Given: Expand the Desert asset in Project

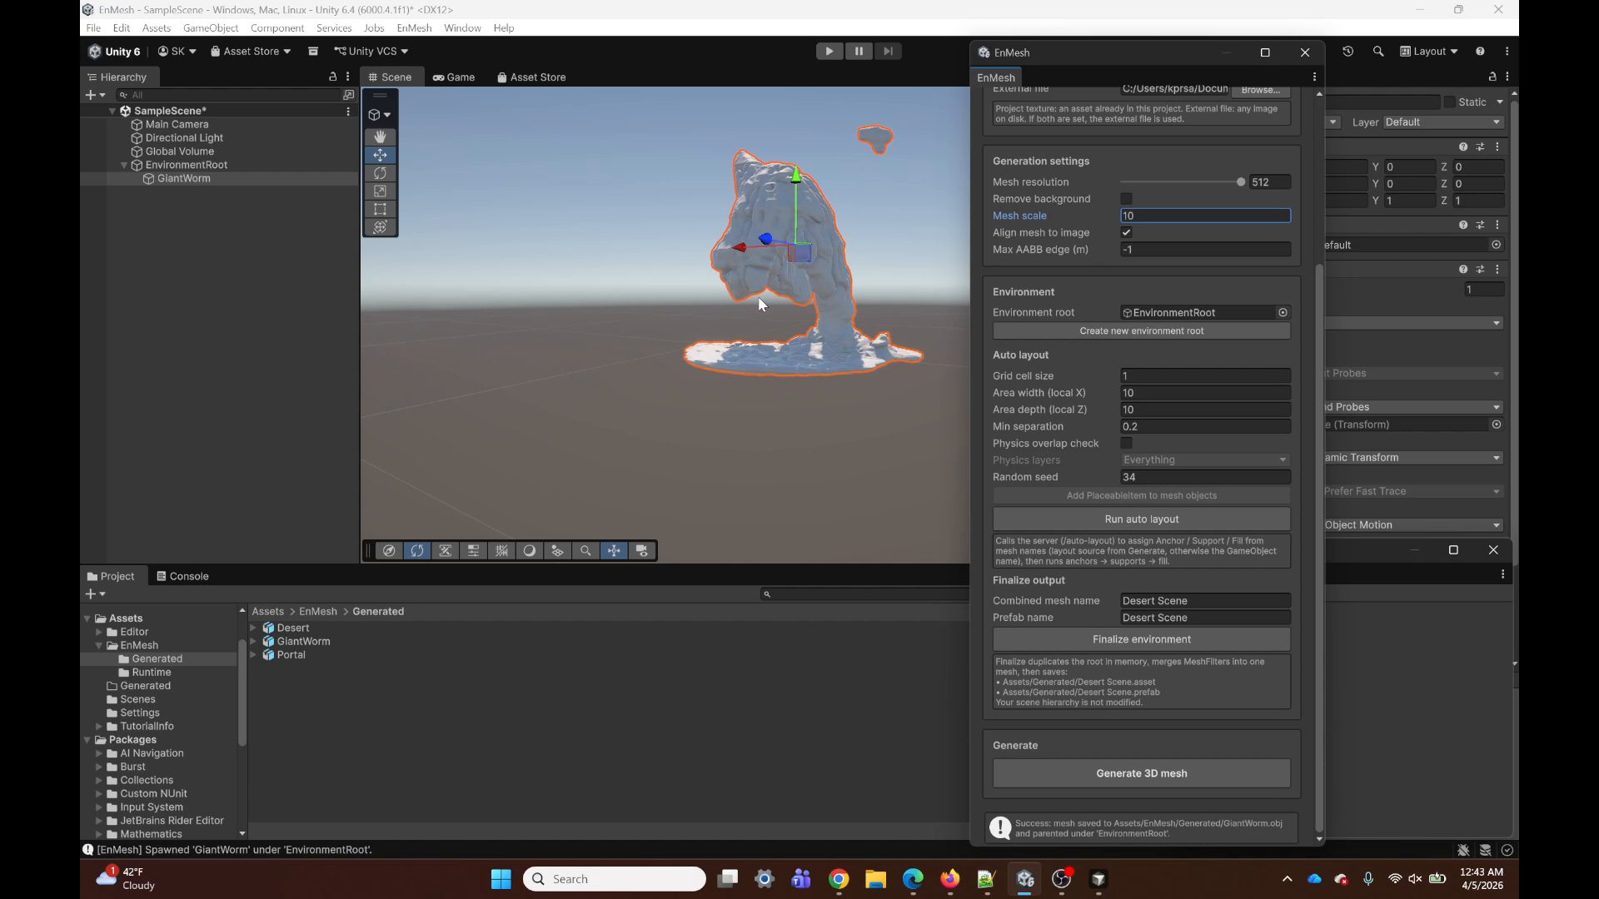Looking at the screenshot, I should point(253,628).
